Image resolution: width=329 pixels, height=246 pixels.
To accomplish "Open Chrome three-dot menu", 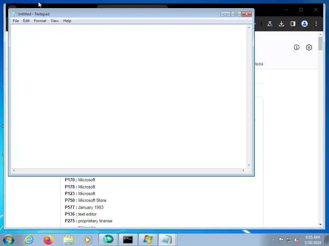I will pos(316,24).
